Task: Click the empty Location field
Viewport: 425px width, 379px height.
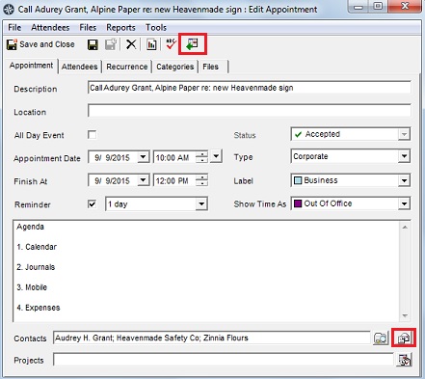Action: click(249, 111)
